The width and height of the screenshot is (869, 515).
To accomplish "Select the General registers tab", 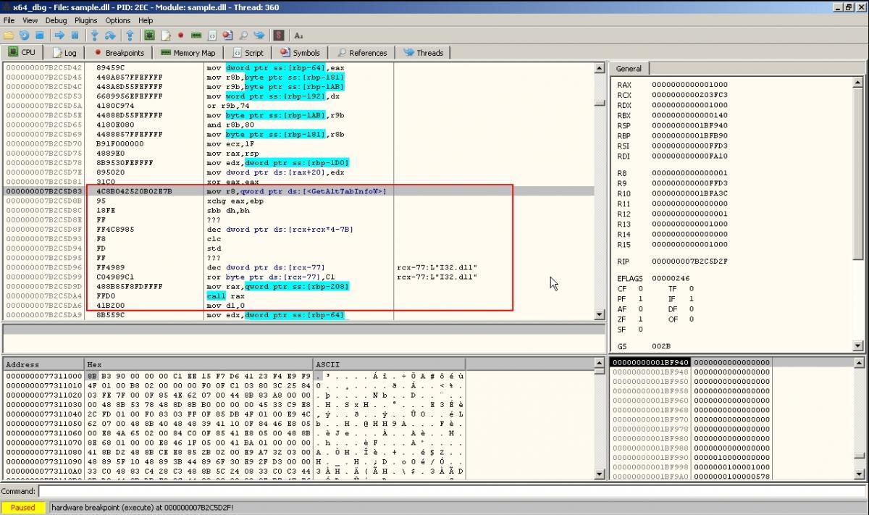I will tap(629, 69).
